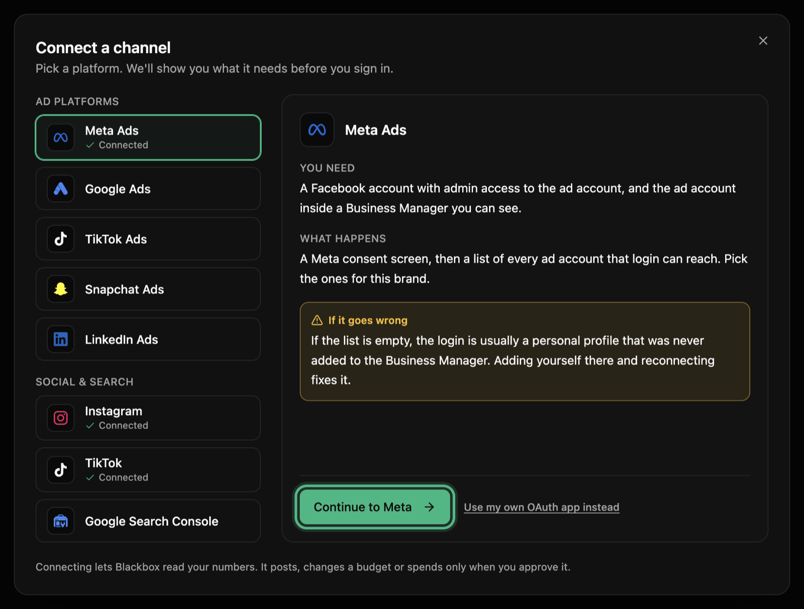Click the 'AD PLATFORMS' section heading
The height and width of the screenshot is (609, 804).
(77, 101)
